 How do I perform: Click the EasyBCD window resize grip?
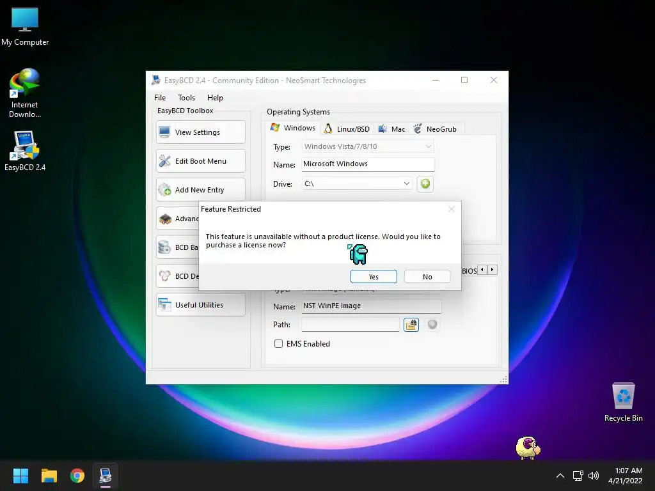504,379
